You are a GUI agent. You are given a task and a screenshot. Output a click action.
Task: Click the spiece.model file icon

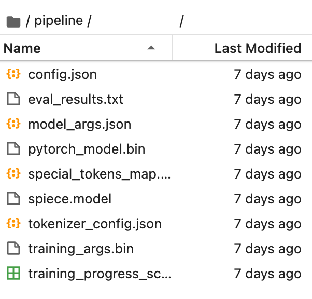13,198
